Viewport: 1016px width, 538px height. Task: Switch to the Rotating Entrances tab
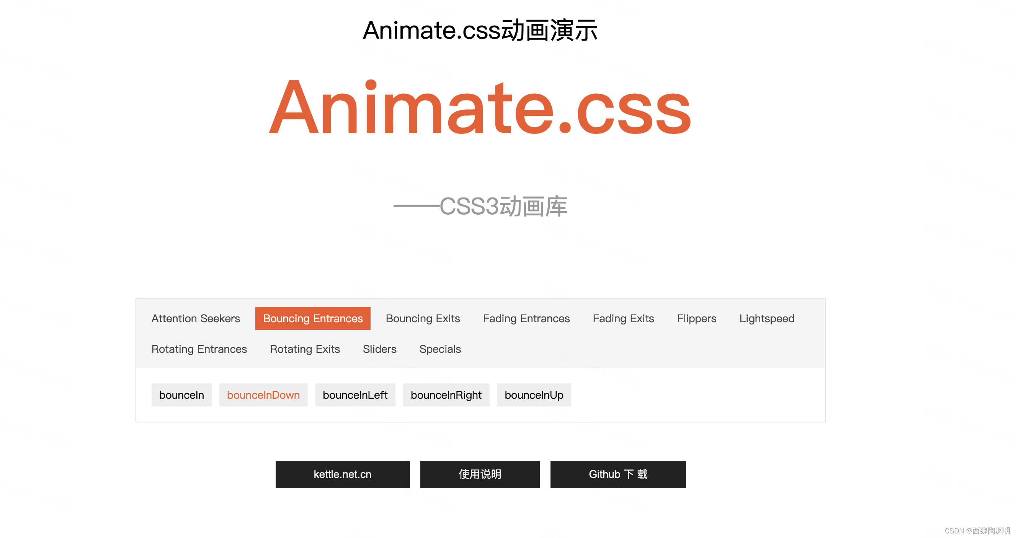(199, 349)
